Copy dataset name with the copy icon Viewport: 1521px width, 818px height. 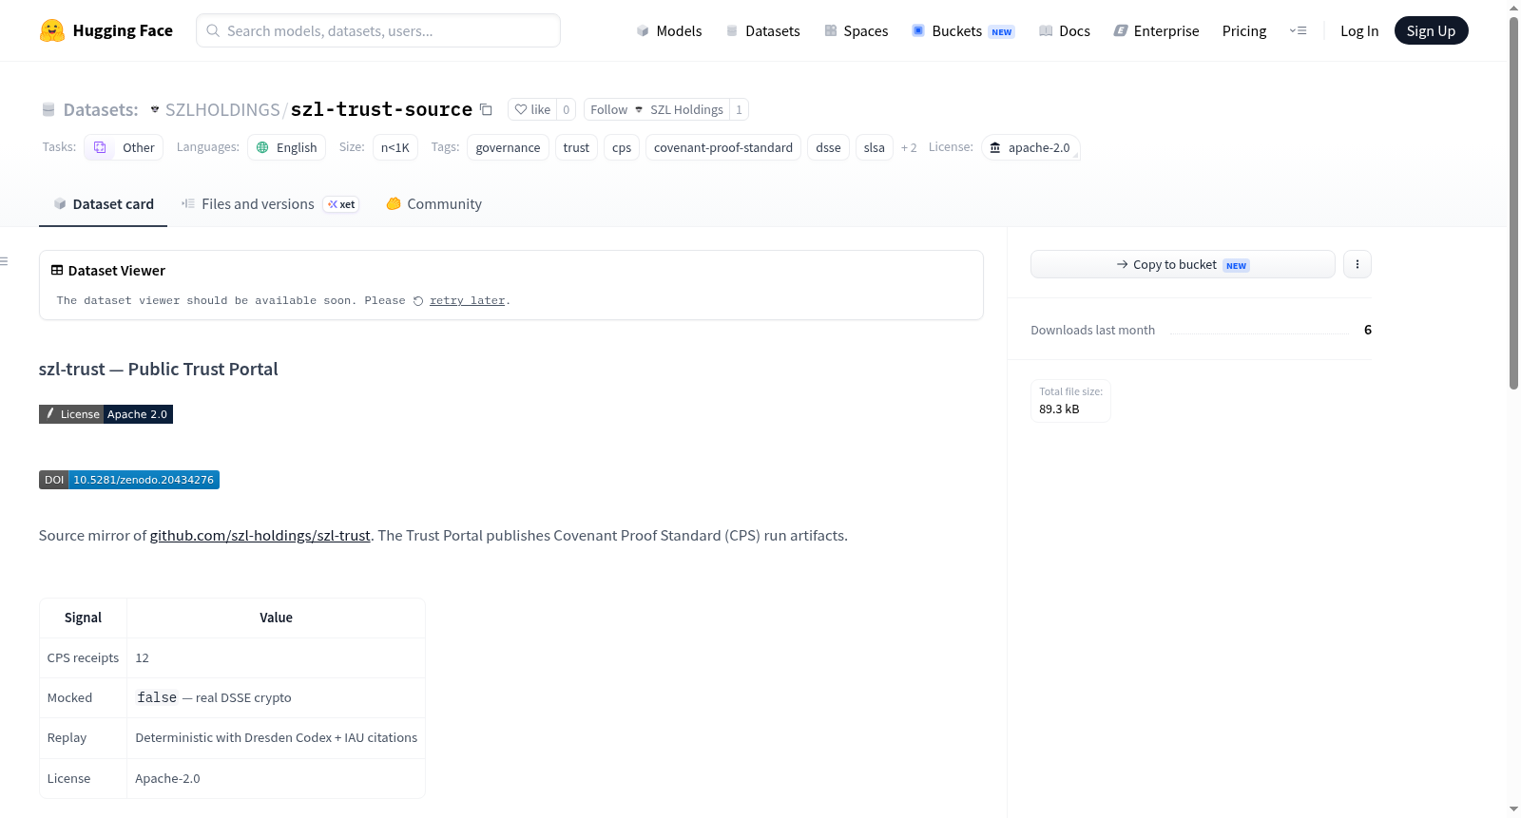click(486, 109)
